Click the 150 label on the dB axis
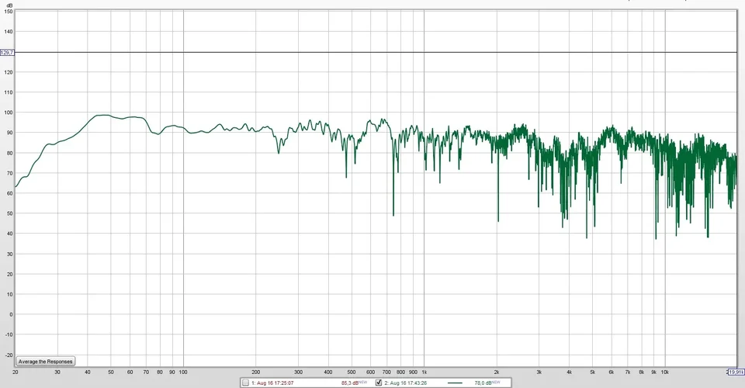 (x=9, y=12)
